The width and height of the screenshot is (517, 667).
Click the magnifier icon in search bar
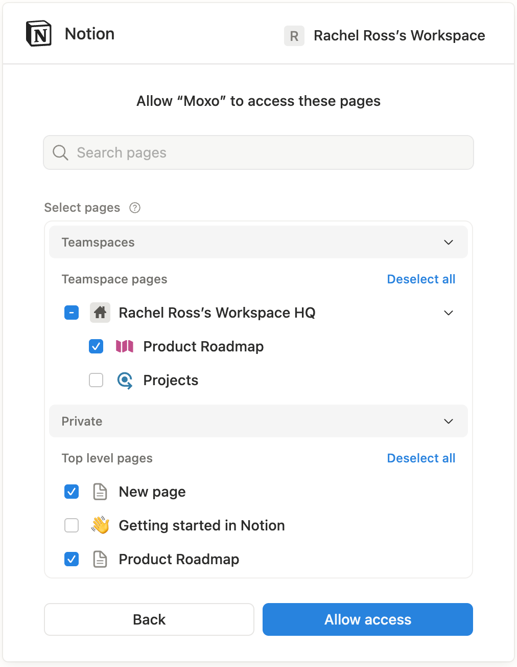coord(60,152)
